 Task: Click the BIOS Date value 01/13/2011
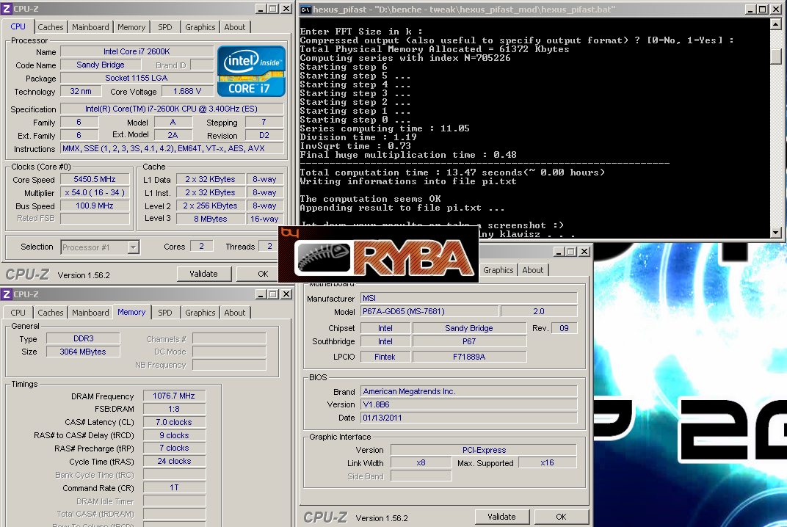click(469, 418)
